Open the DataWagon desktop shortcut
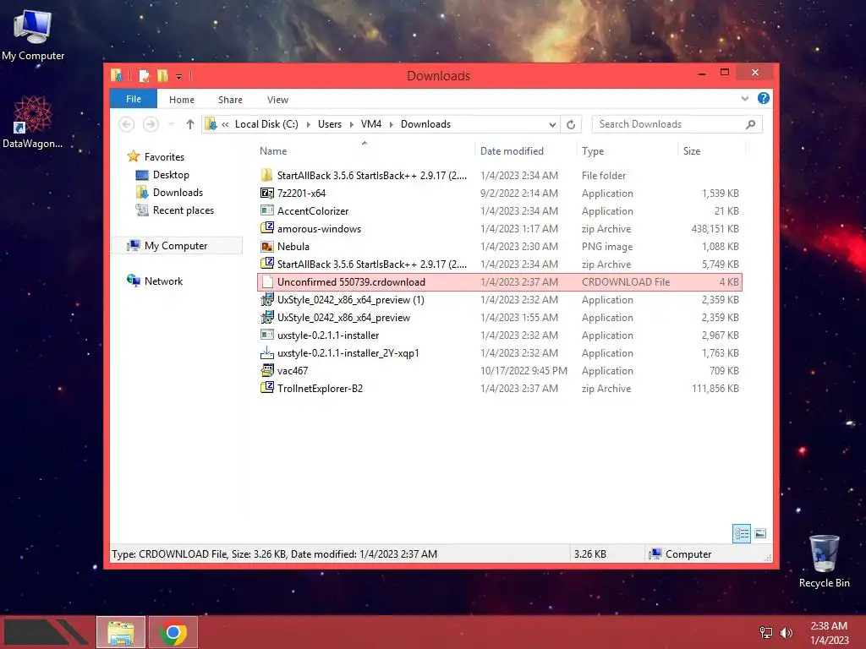Image resolution: width=866 pixels, height=649 pixels. [33, 122]
